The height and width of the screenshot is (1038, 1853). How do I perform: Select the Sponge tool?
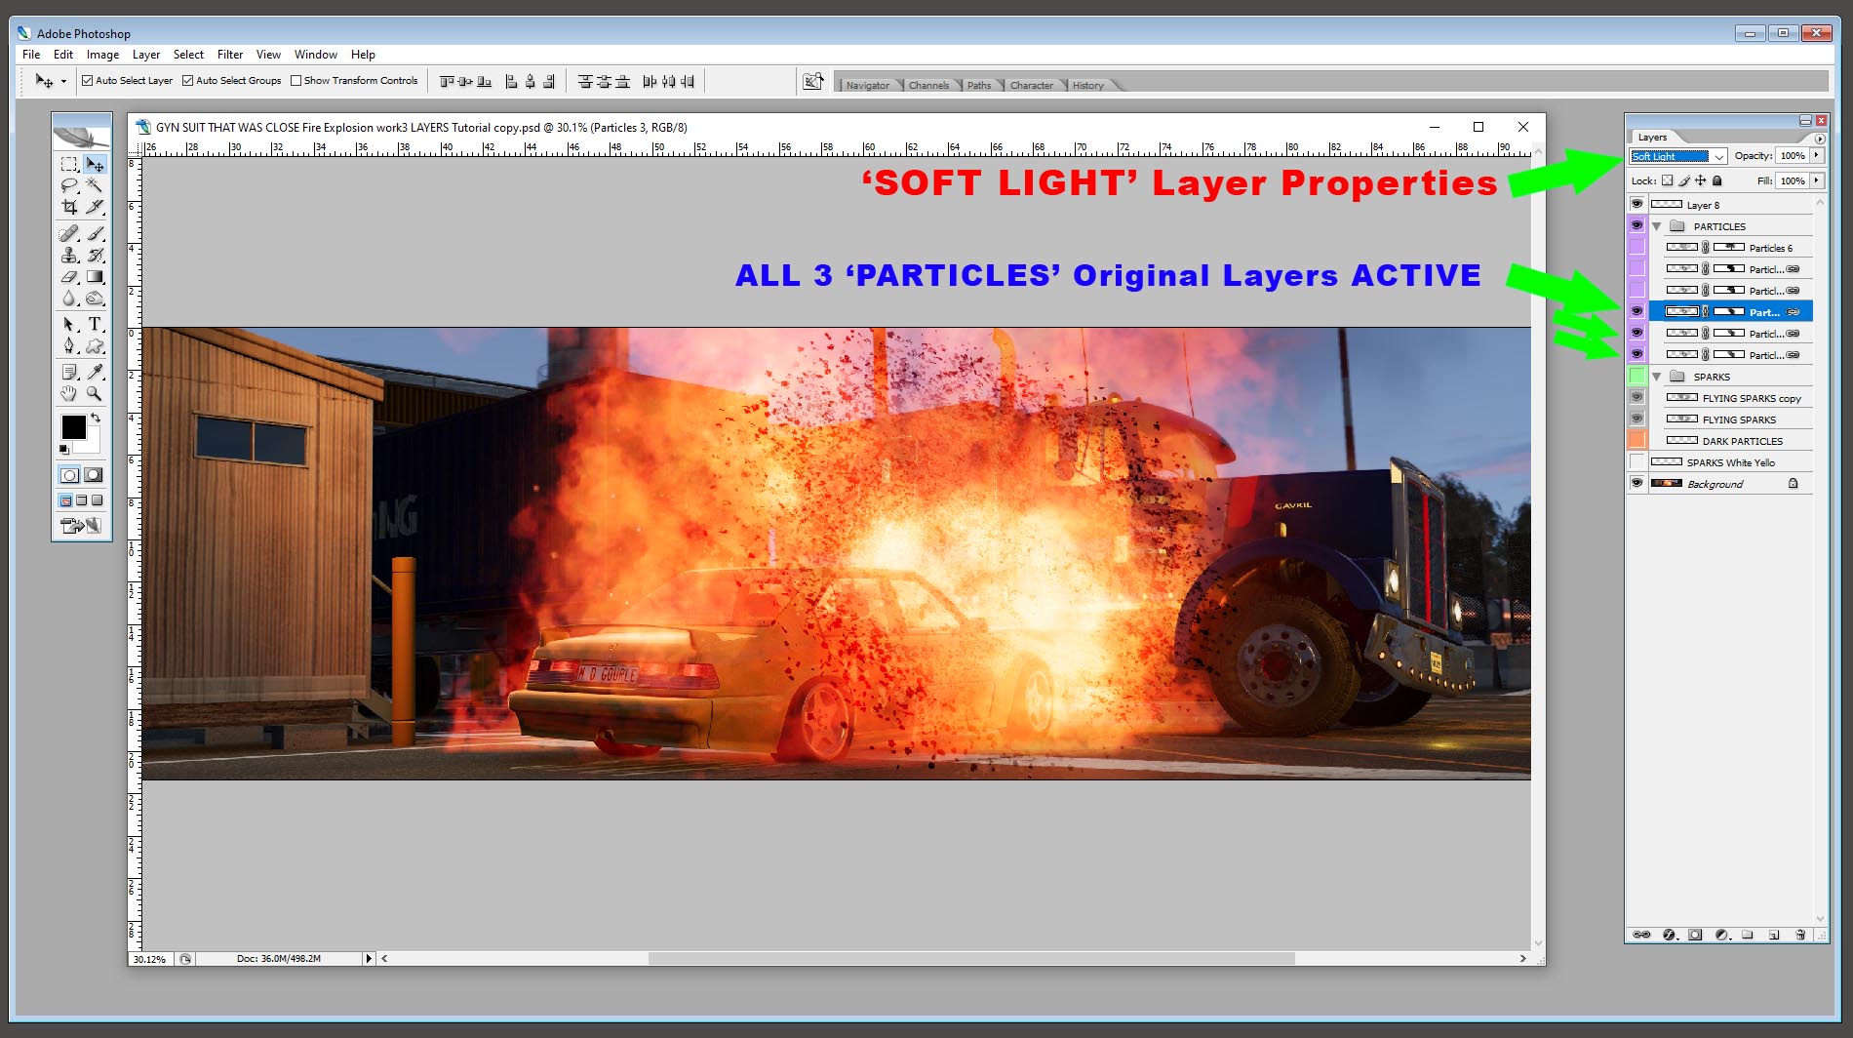click(95, 298)
